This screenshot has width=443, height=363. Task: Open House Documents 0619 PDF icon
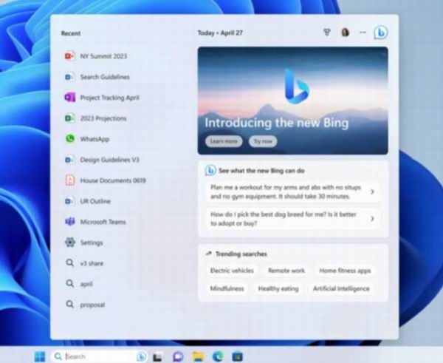coord(70,180)
